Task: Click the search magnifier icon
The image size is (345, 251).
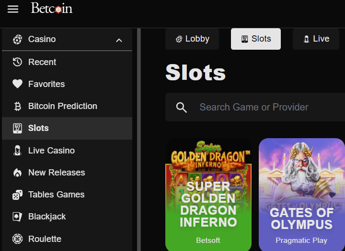Action: 182,108
